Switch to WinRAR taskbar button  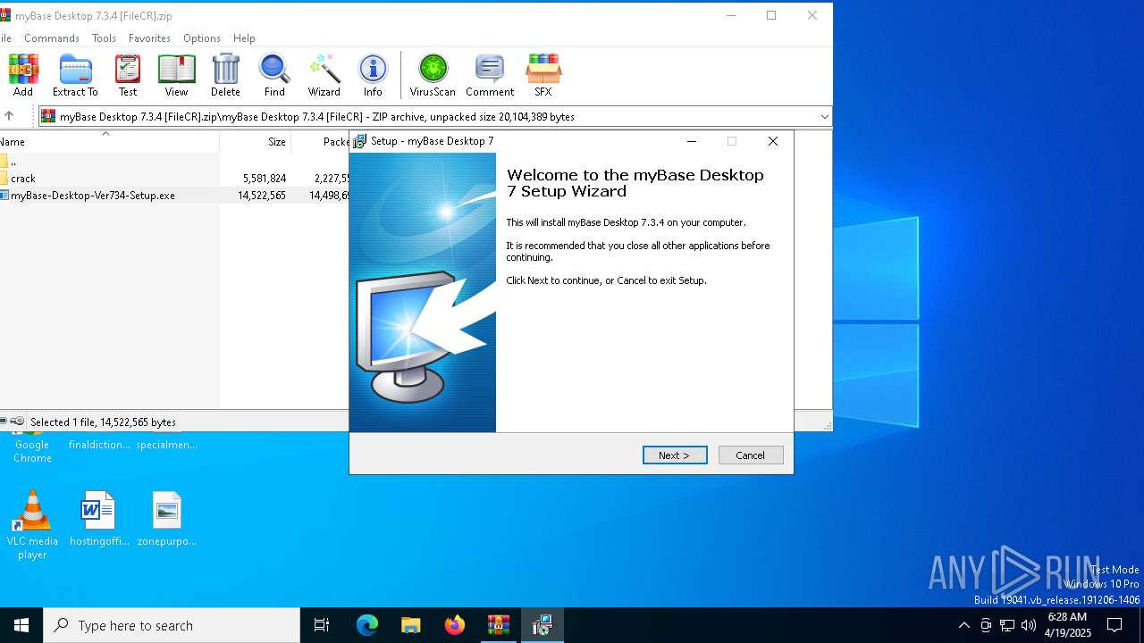click(499, 625)
